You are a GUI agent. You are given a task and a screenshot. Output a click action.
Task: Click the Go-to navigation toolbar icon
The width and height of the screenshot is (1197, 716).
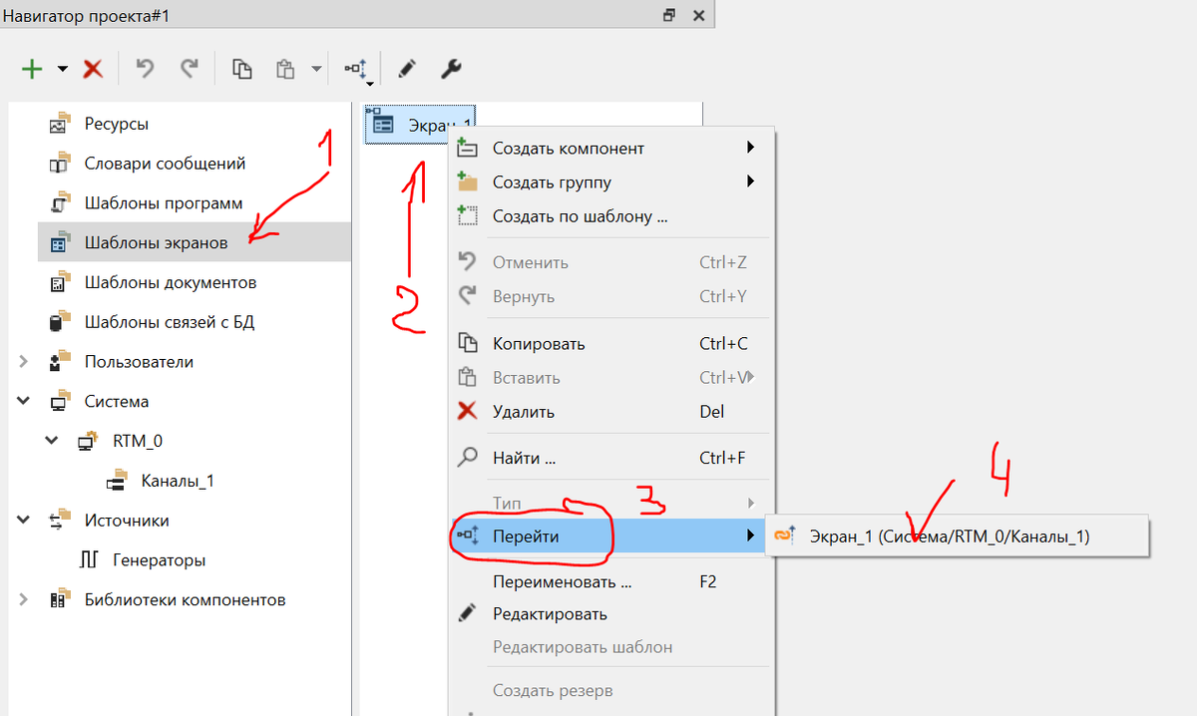coord(357,70)
